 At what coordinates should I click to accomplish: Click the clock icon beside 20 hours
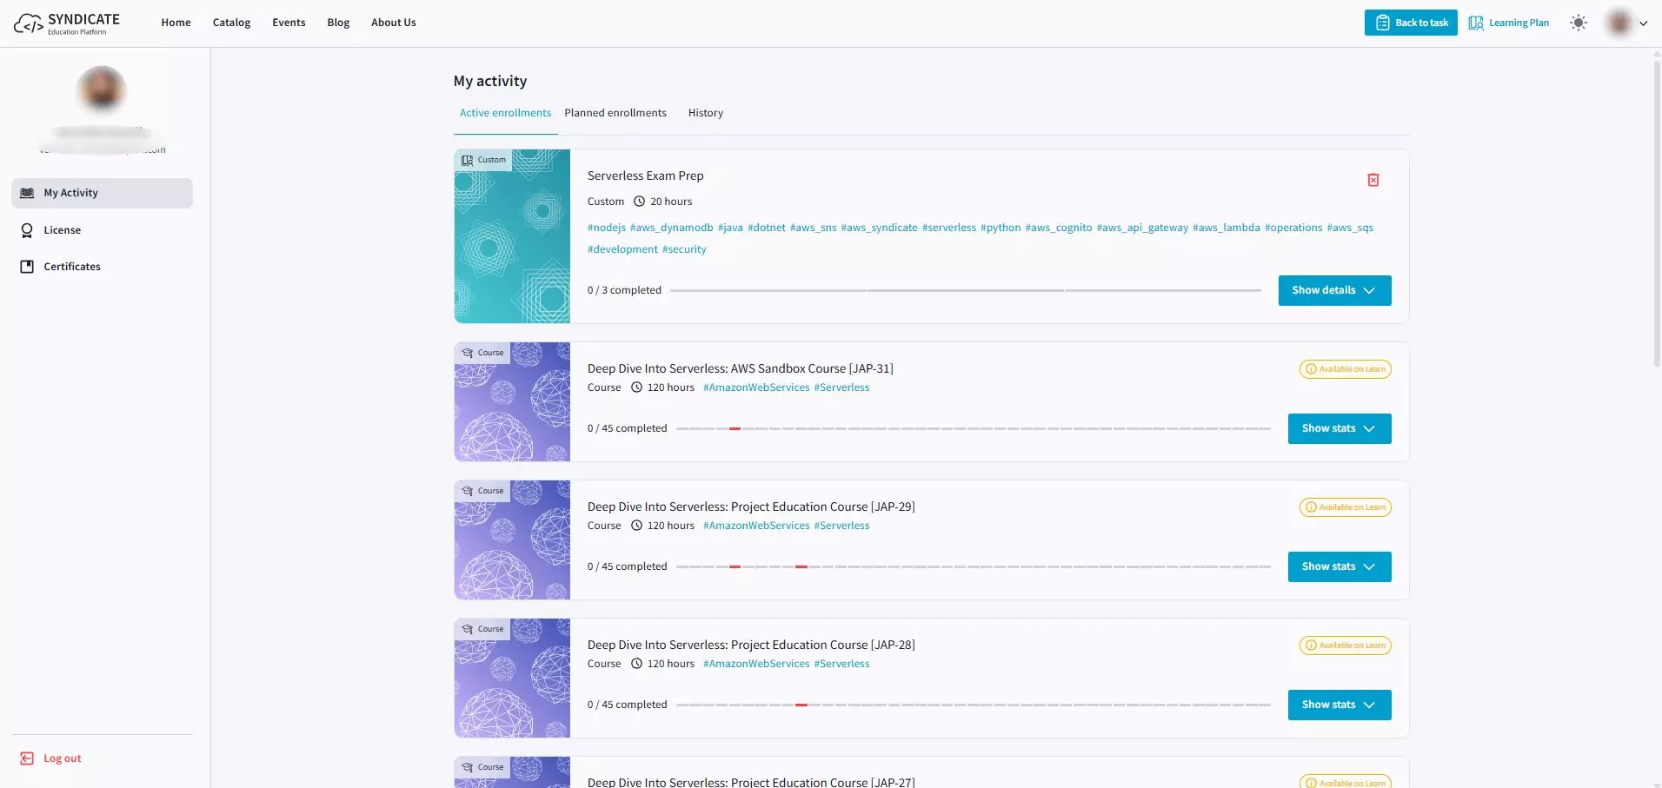(639, 202)
